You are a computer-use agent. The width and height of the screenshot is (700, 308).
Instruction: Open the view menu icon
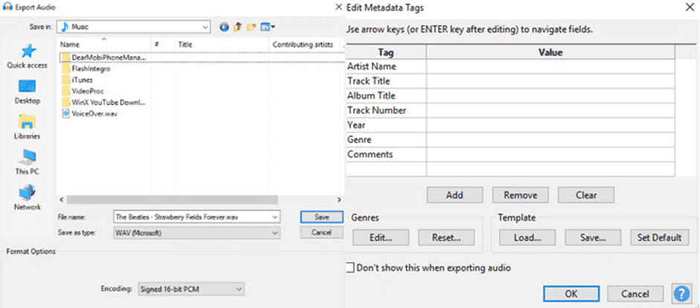coord(267,28)
